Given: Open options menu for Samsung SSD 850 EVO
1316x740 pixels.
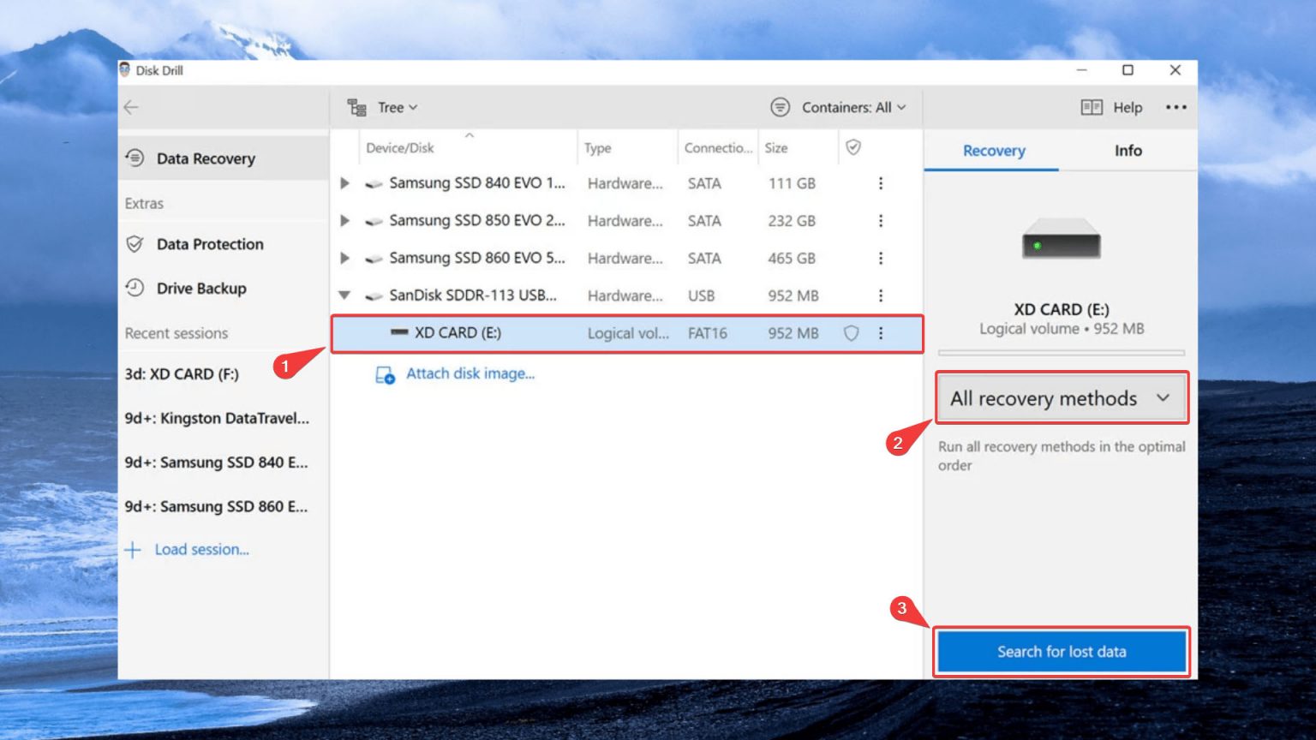Looking at the screenshot, I should coord(880,221).
